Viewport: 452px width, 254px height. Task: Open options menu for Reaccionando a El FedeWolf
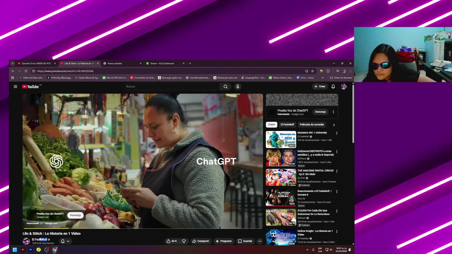[x=337, y=192]
